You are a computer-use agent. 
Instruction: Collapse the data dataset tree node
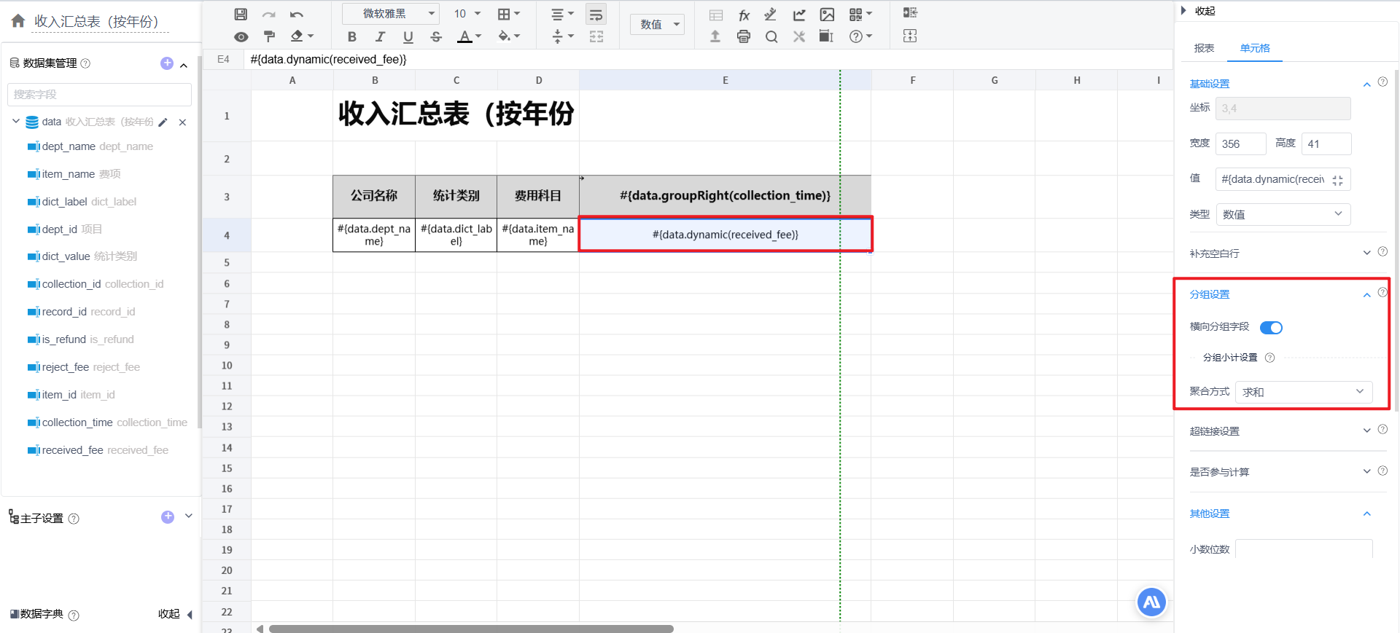[16, 121]
